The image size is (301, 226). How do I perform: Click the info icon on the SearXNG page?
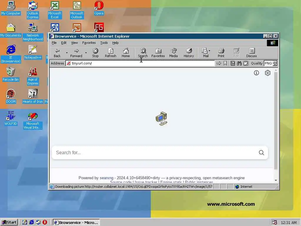(256, 73)
